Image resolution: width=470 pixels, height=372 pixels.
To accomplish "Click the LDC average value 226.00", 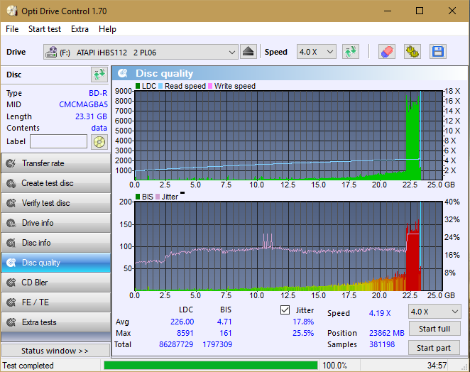I will [x=182, y=322].
